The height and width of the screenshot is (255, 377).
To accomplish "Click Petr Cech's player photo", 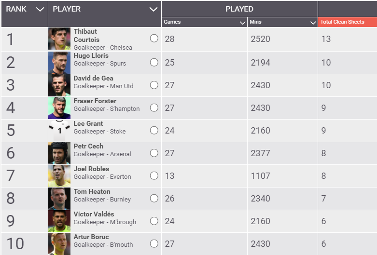I will (59, 153).
